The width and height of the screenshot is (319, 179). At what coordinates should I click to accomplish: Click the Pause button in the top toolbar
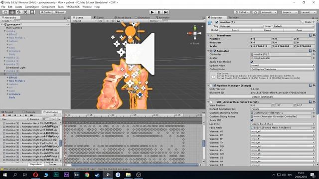[159, 12]
